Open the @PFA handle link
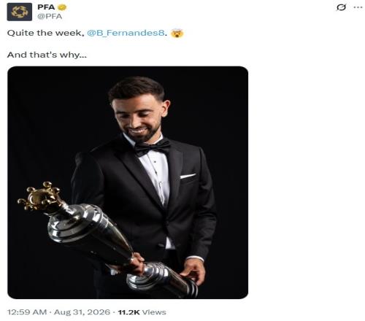Screen dimensions: 365x321 (50, 17)
